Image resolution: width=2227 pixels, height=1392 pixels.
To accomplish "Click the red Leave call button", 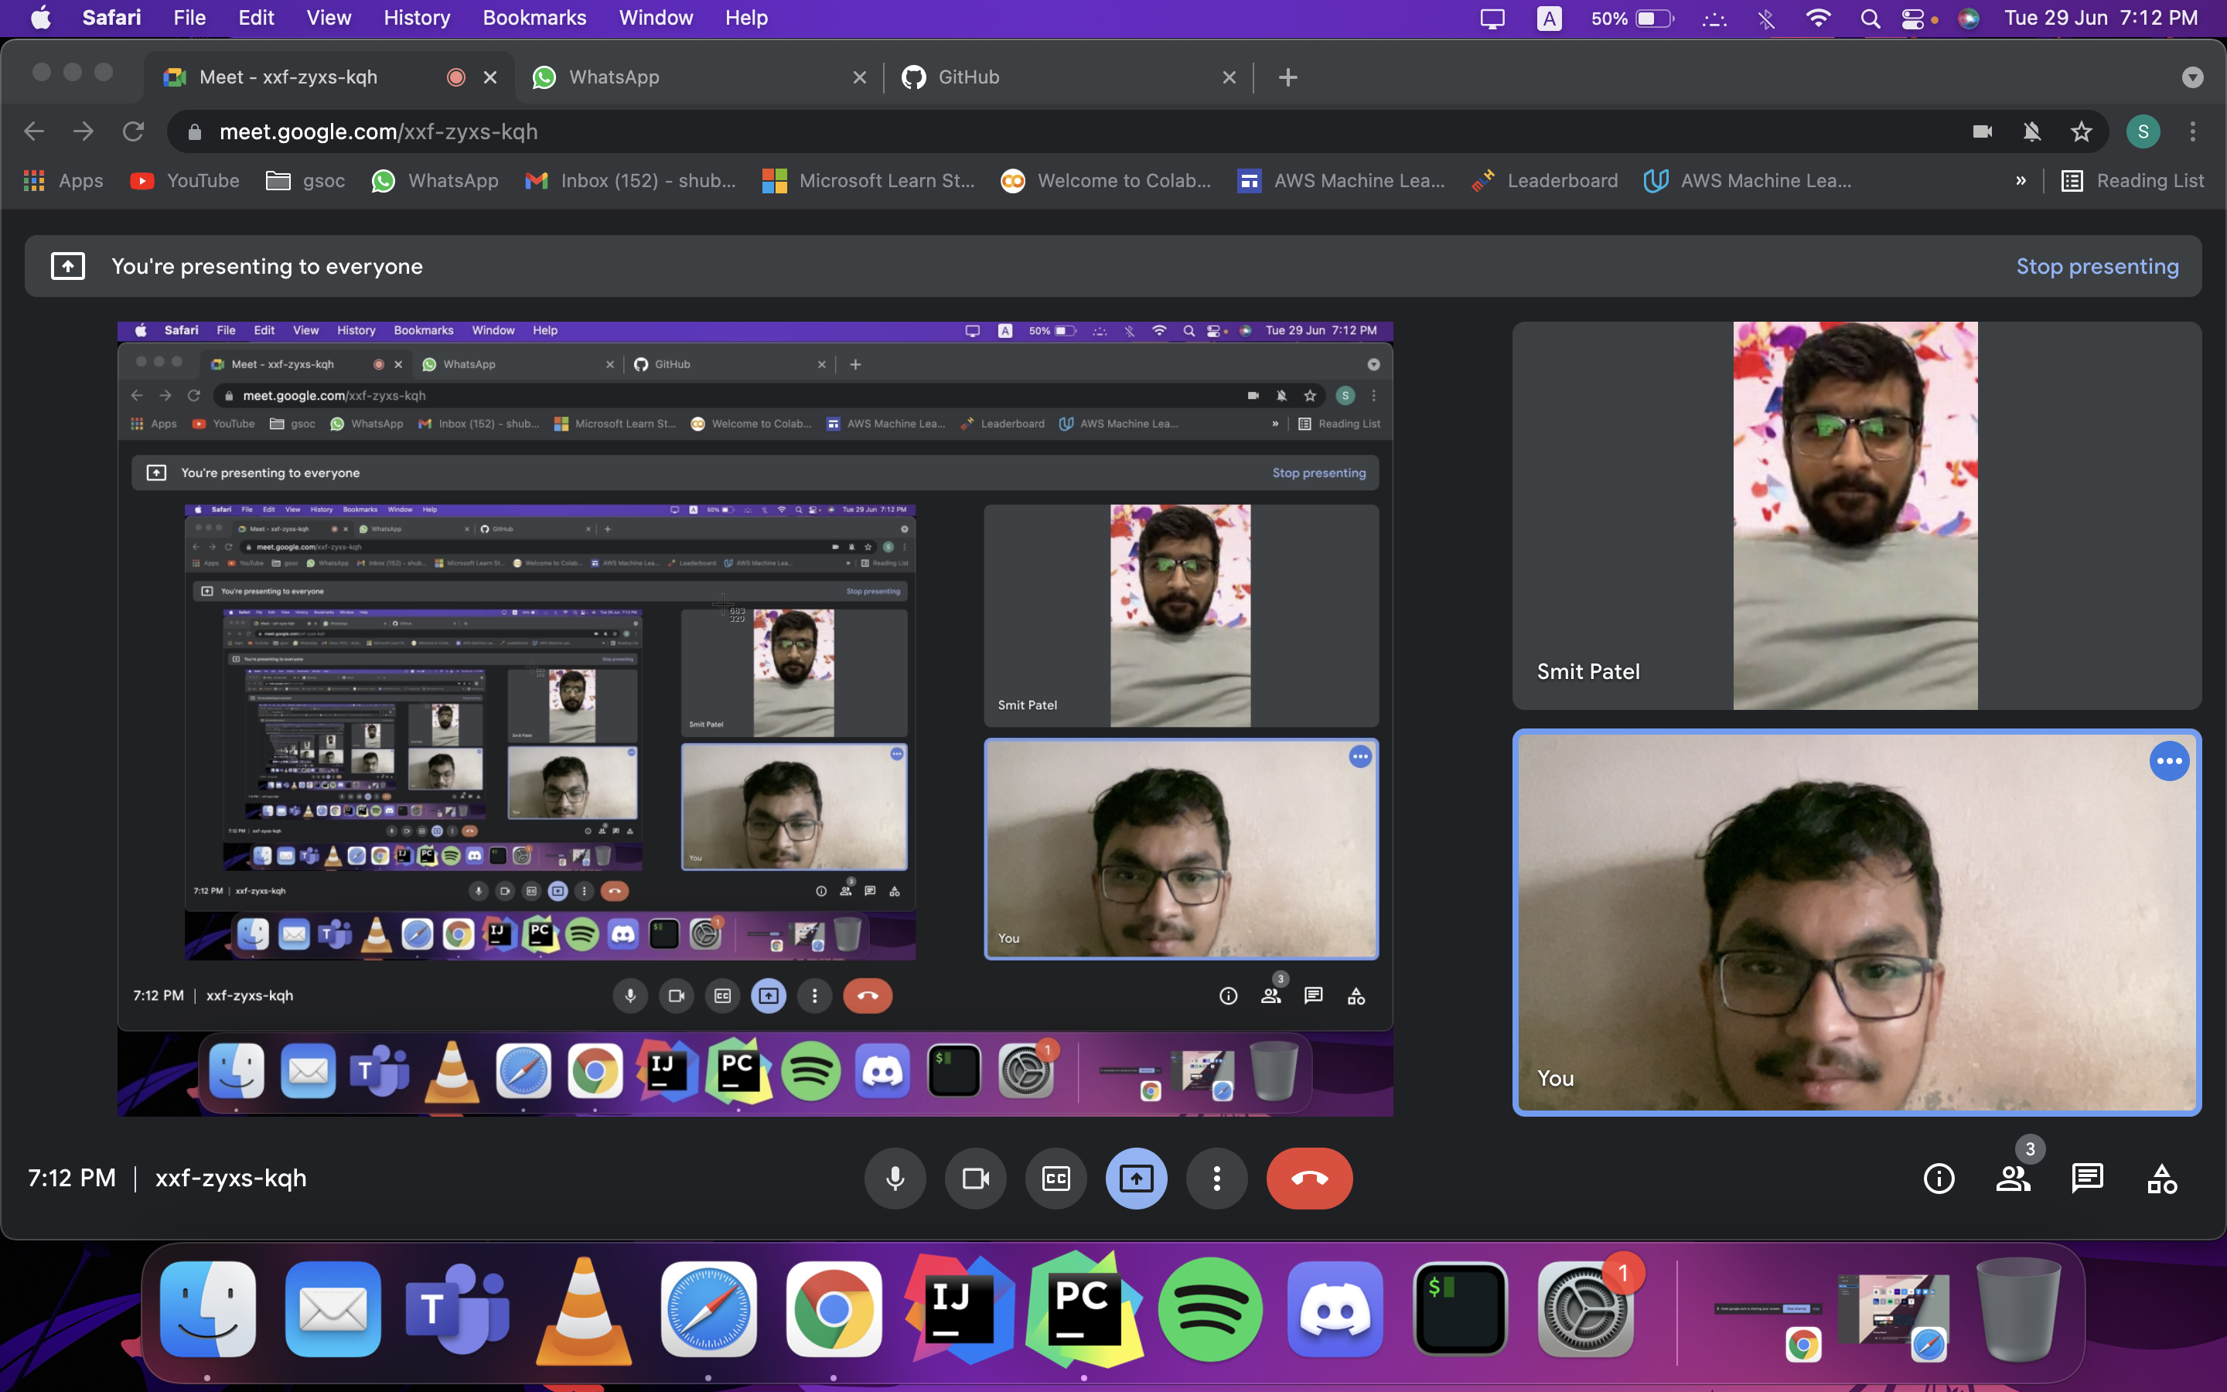I will (x=1308, y=1179).
